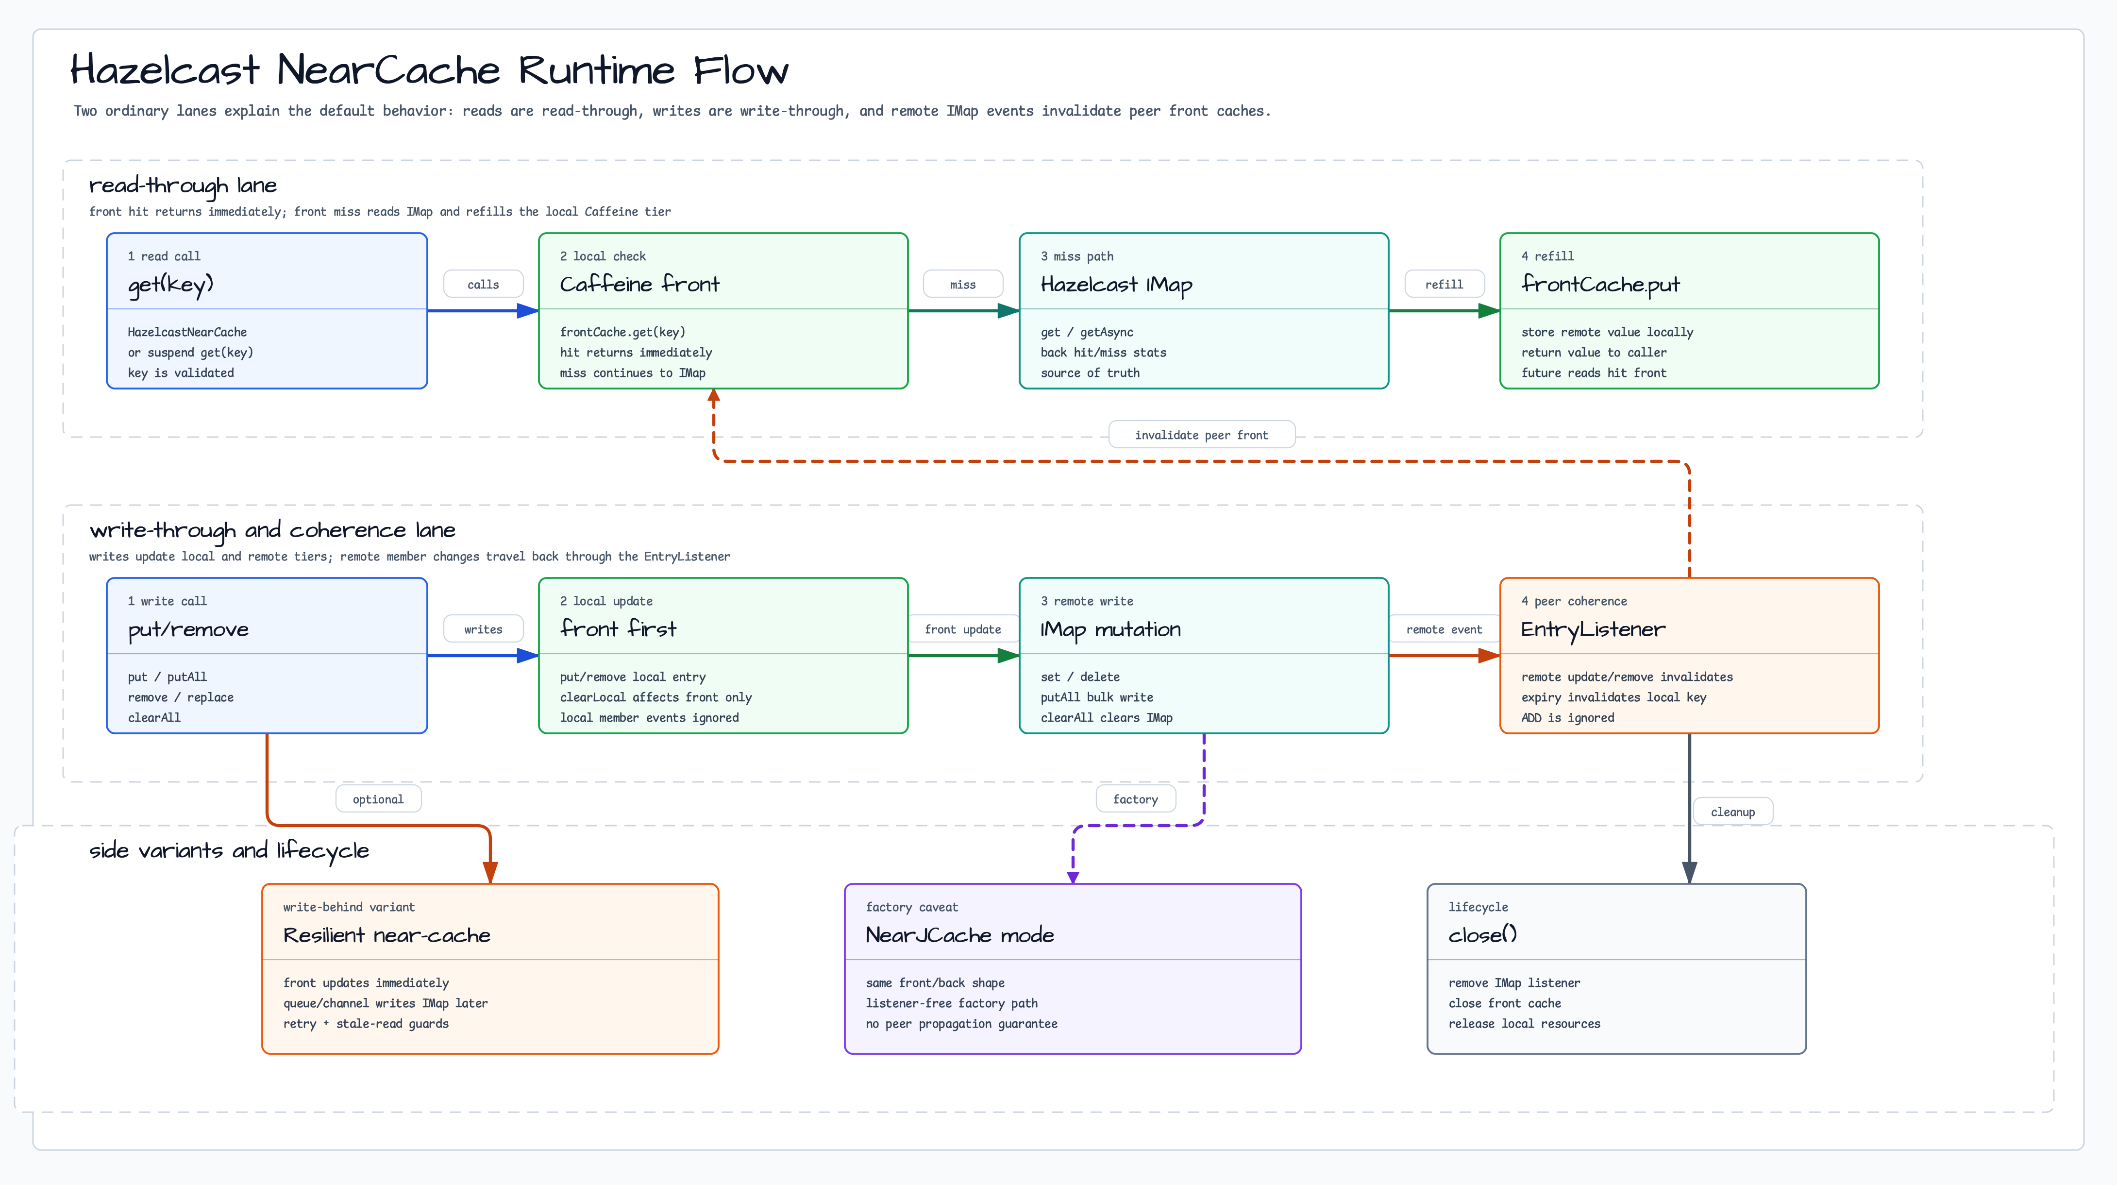Click the text 'putAll bulk write'
This screenshot has height=1185, width=2117.
pos(1097,697)
